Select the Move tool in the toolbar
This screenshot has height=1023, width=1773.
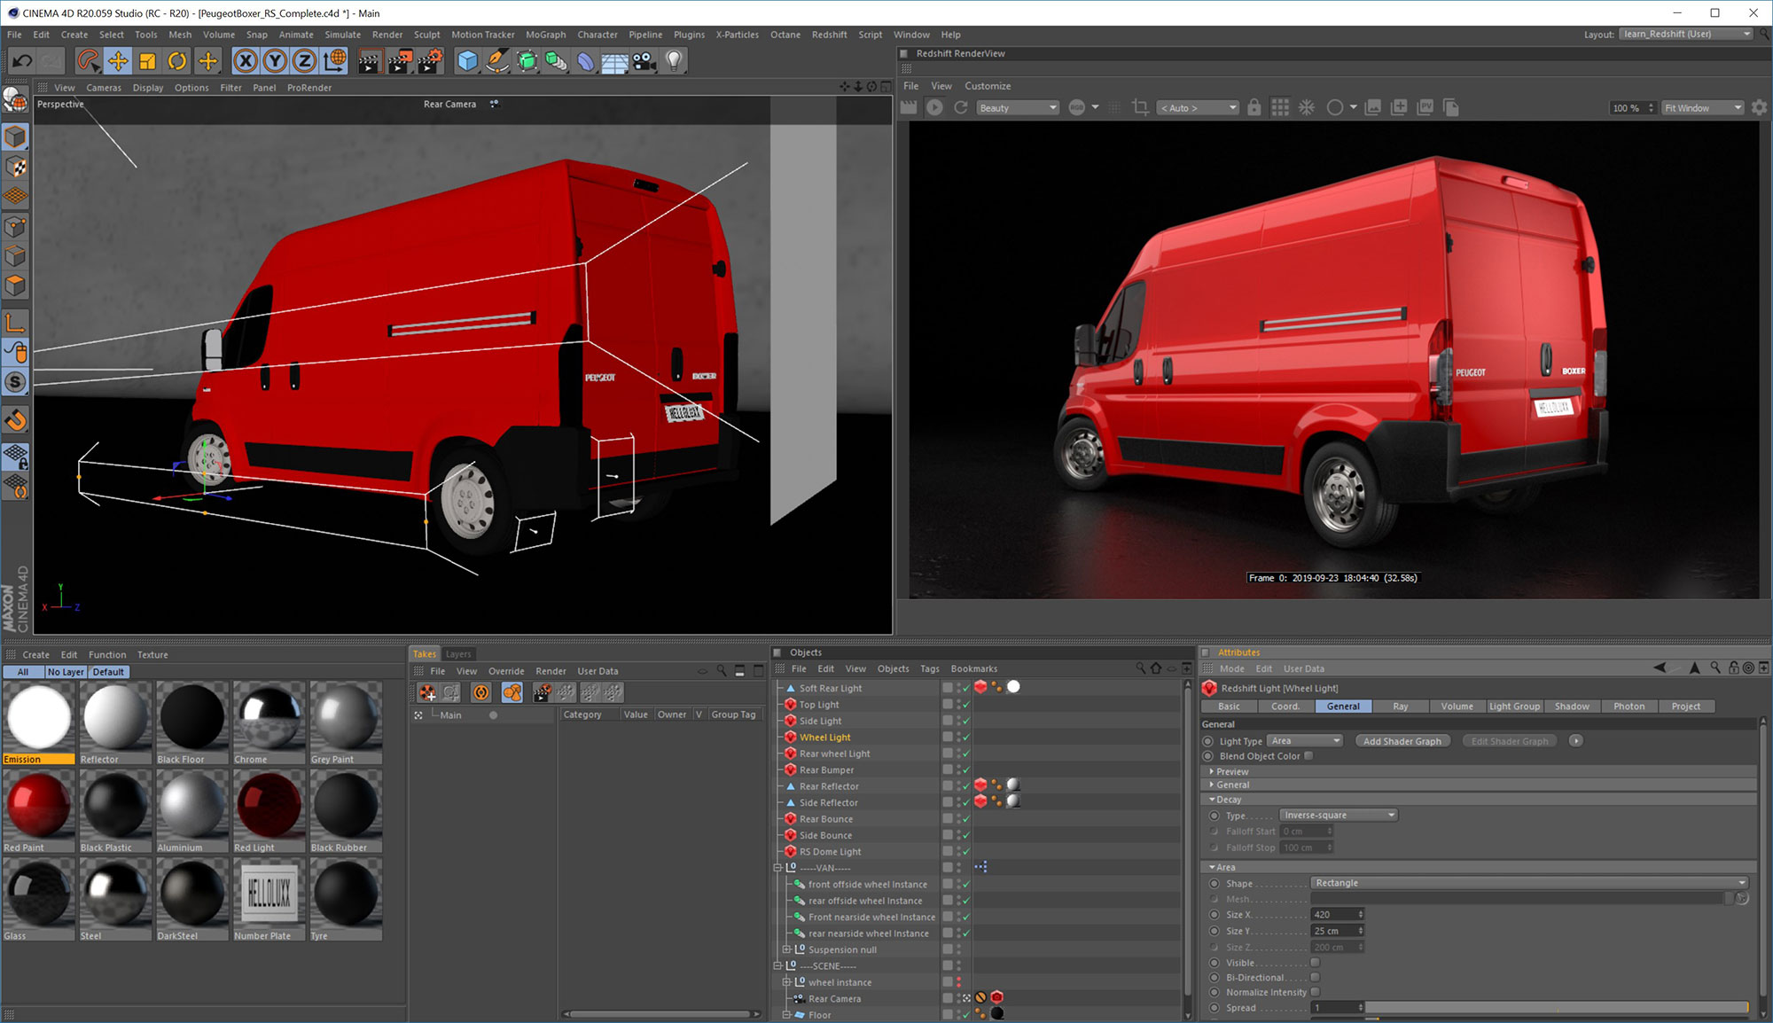tap(119, 60)
